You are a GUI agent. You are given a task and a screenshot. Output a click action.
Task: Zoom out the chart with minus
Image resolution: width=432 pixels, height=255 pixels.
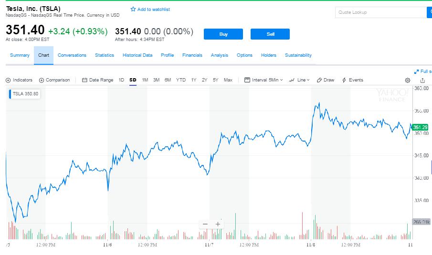click(205, 224)
